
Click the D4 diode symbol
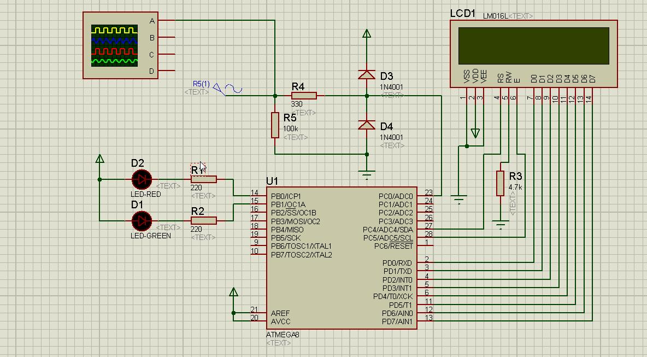[x=367, y=125]
